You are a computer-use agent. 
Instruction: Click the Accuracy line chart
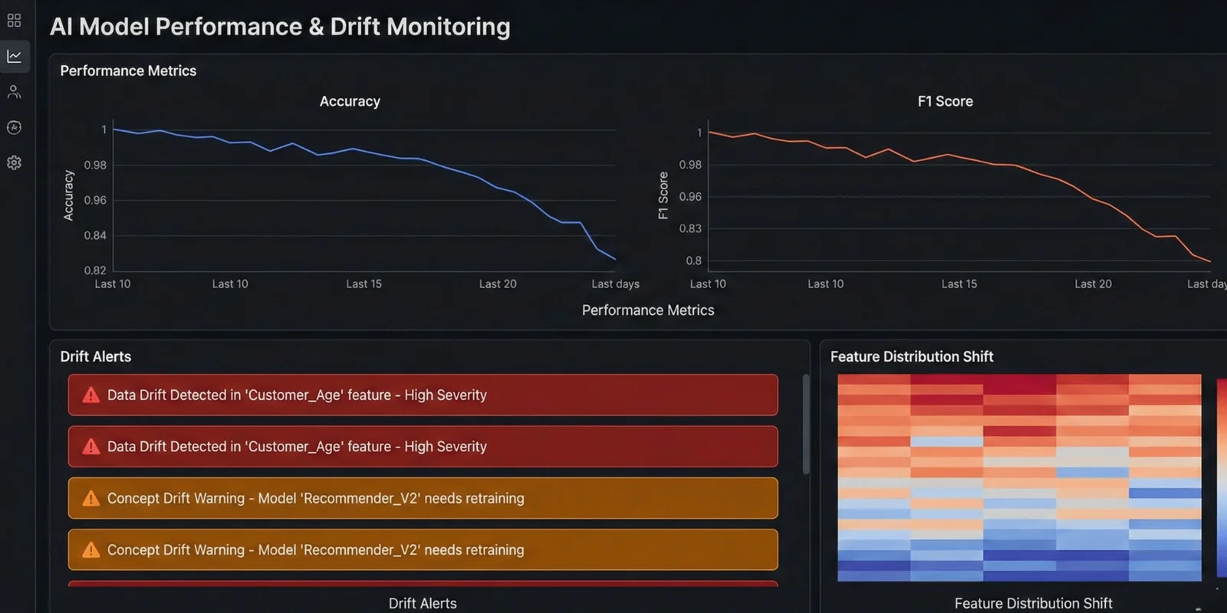click(x=364, y=195)
